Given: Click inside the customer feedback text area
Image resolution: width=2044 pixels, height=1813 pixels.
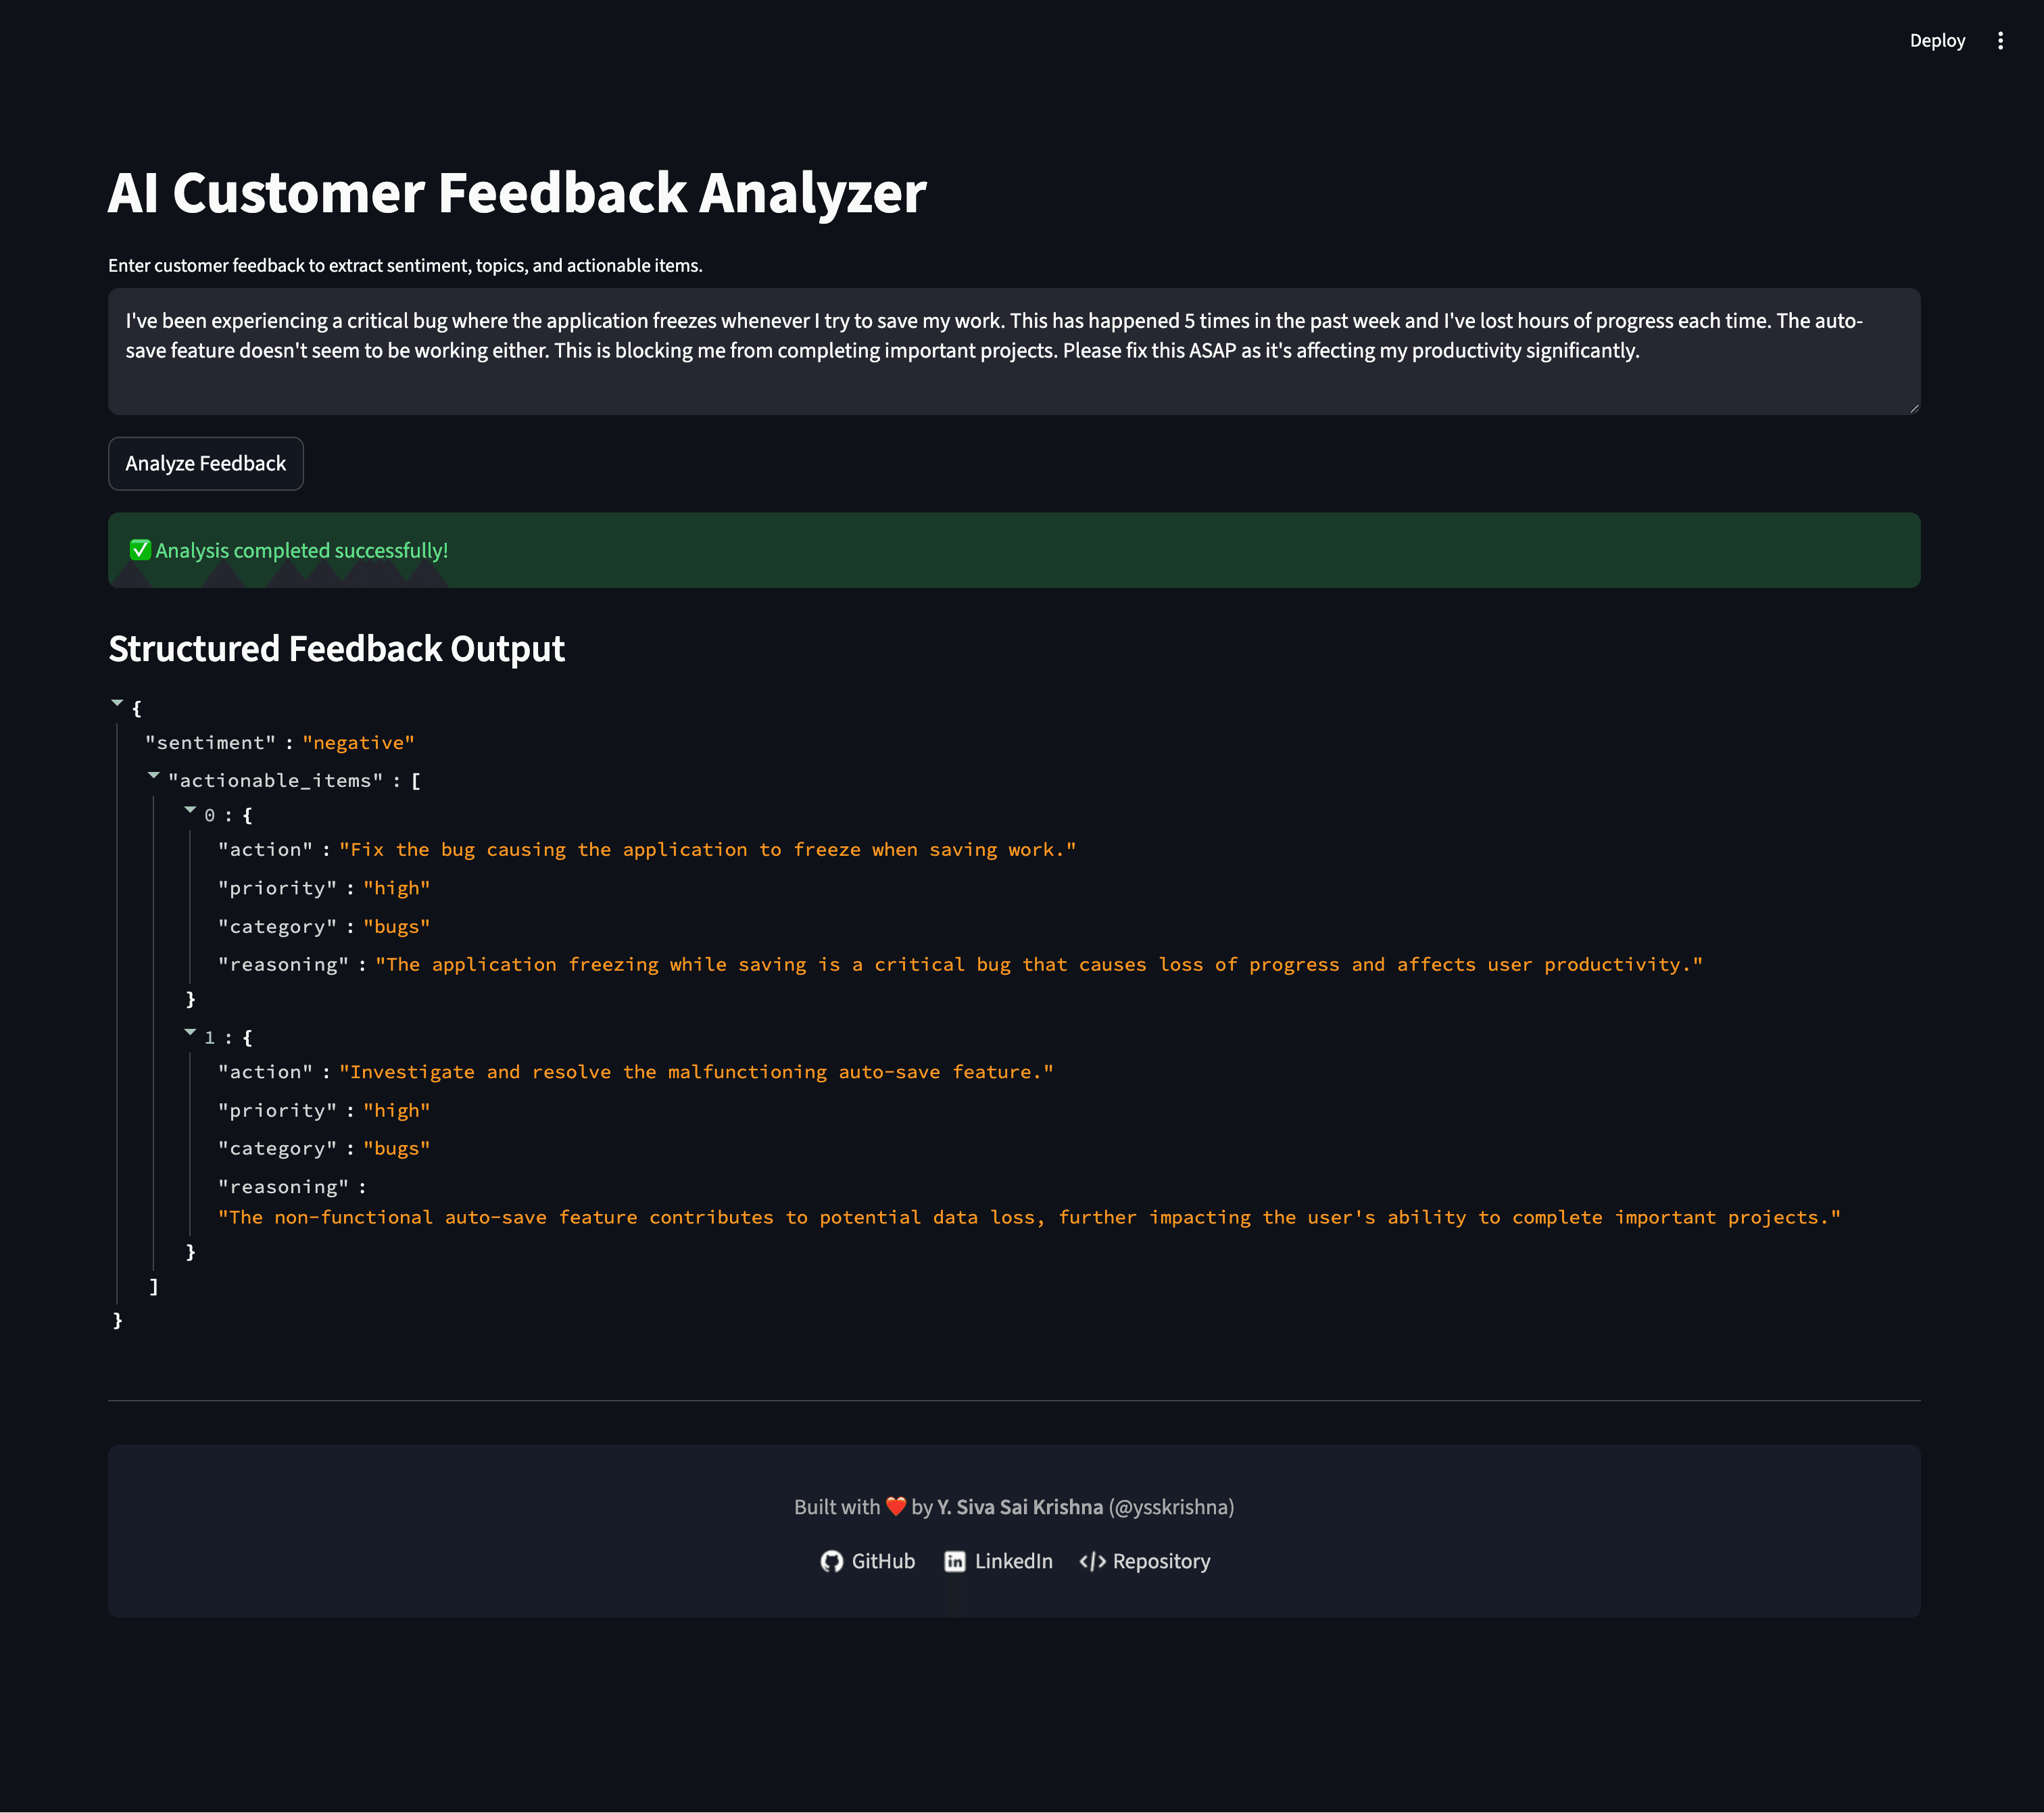Looking at the screenshot, I should 1014,352.
